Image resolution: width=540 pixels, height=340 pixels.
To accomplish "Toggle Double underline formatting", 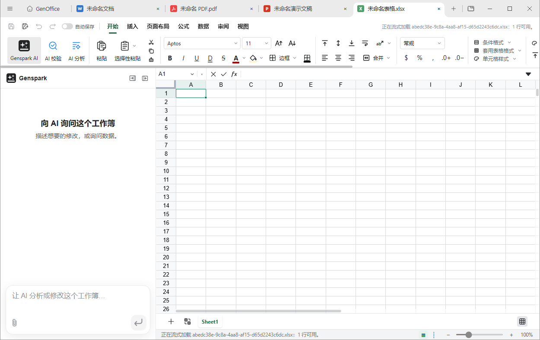I will click(x=210, y=58).
